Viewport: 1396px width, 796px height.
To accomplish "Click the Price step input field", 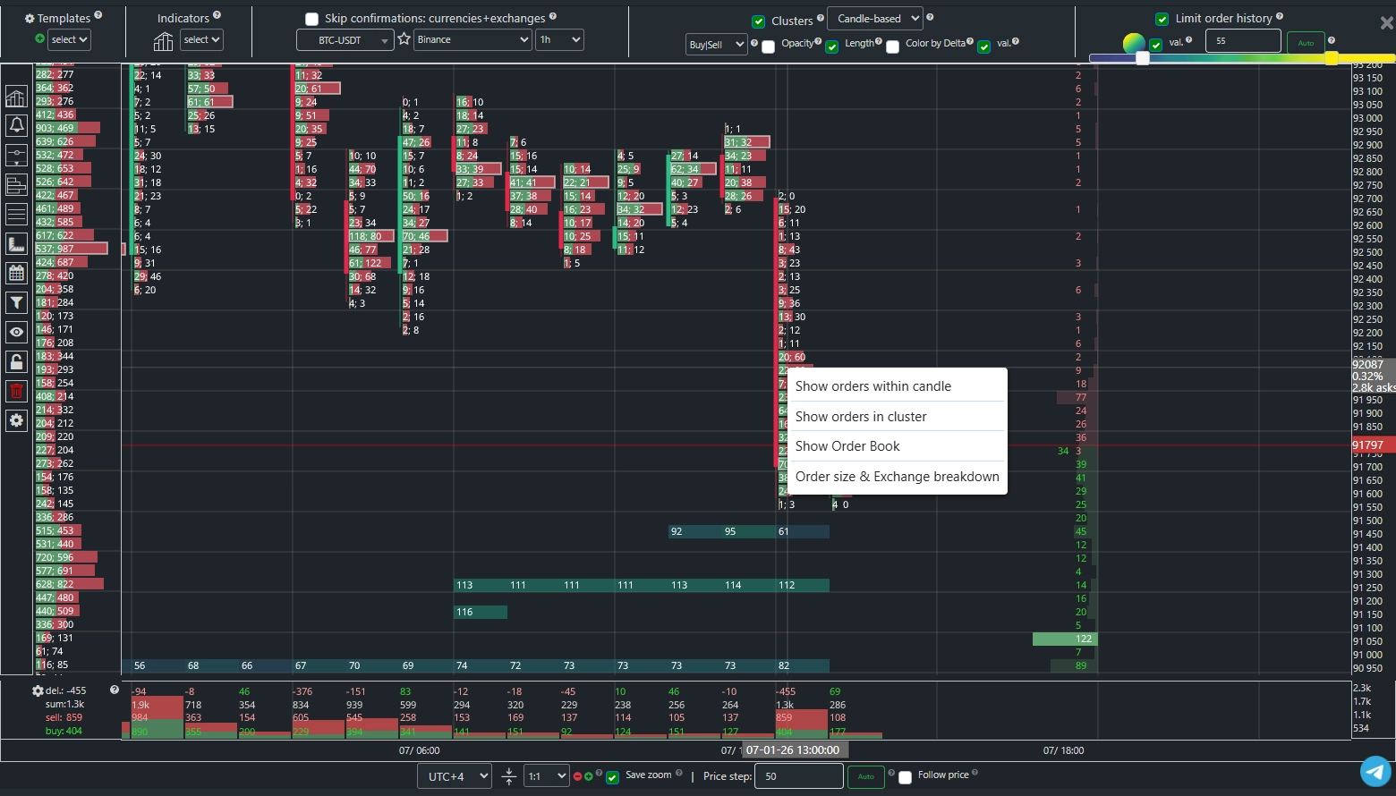I will [x=797, y=776].
